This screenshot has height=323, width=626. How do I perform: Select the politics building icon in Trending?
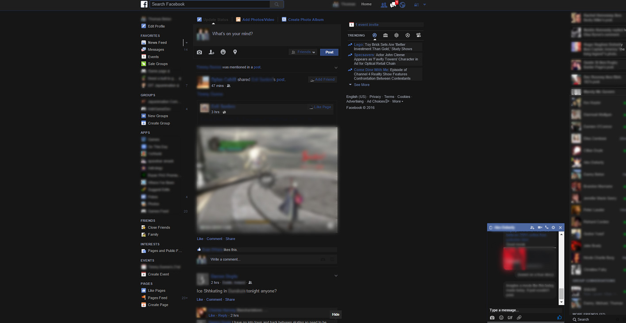tap(385, 35)
